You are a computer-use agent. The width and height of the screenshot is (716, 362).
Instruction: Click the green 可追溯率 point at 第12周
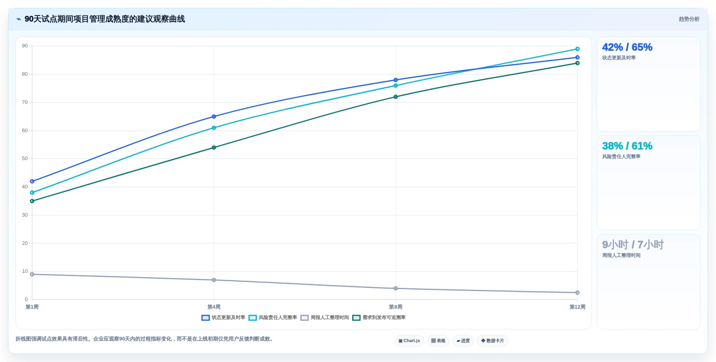pyautogui.click(x=577, y=63)
